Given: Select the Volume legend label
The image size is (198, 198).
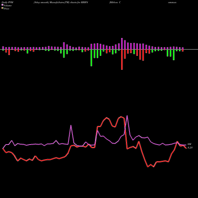Looking at the screenshot, I should click(8, 6).
